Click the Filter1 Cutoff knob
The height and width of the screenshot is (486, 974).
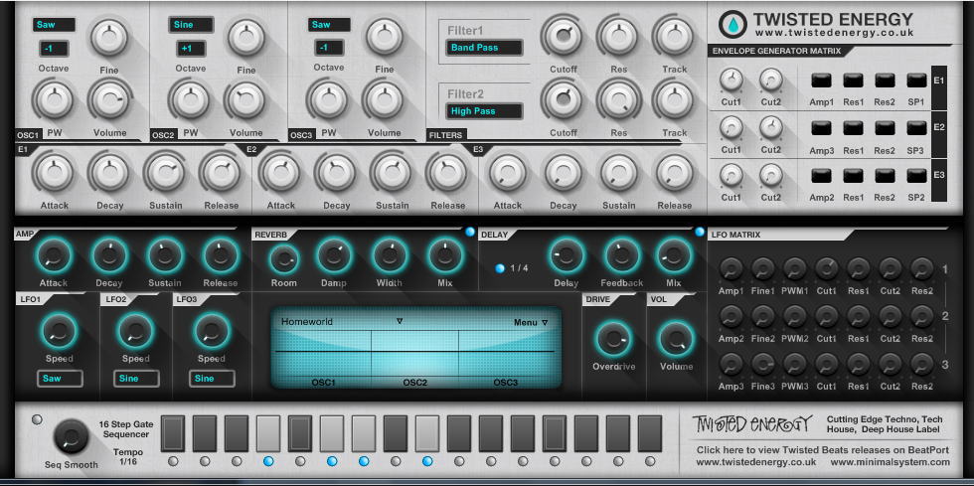click(562, 36)
